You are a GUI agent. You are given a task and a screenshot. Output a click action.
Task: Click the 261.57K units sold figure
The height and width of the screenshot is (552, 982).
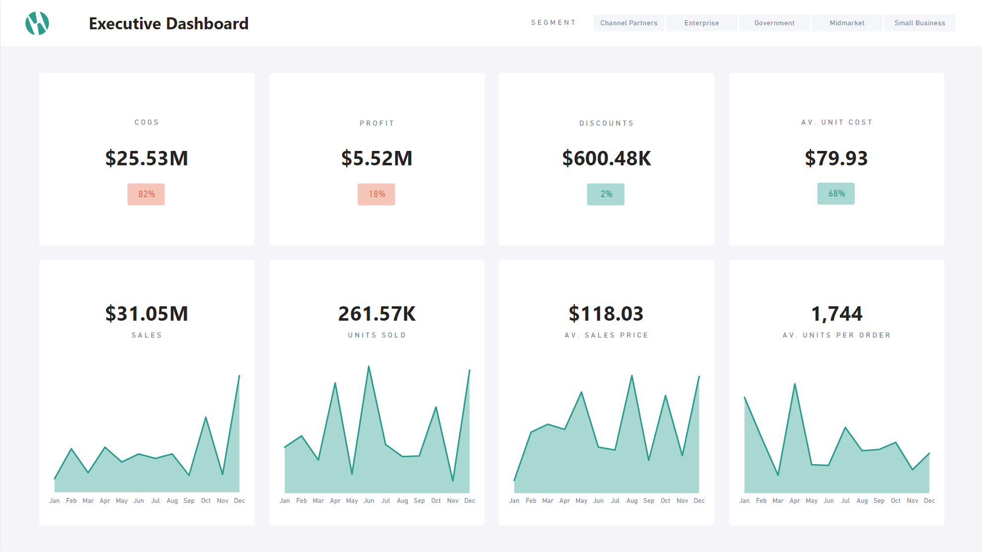point(377,314)
